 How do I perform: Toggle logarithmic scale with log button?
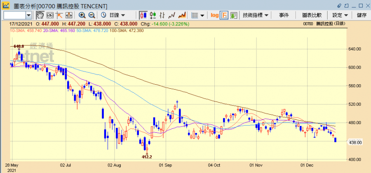click(214, 15)
